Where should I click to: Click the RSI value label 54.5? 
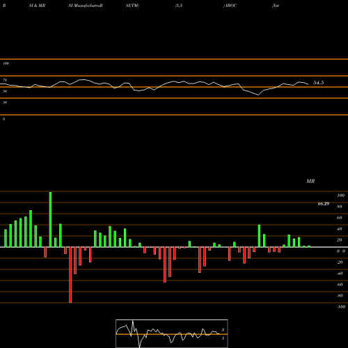(x=318, y=83)
